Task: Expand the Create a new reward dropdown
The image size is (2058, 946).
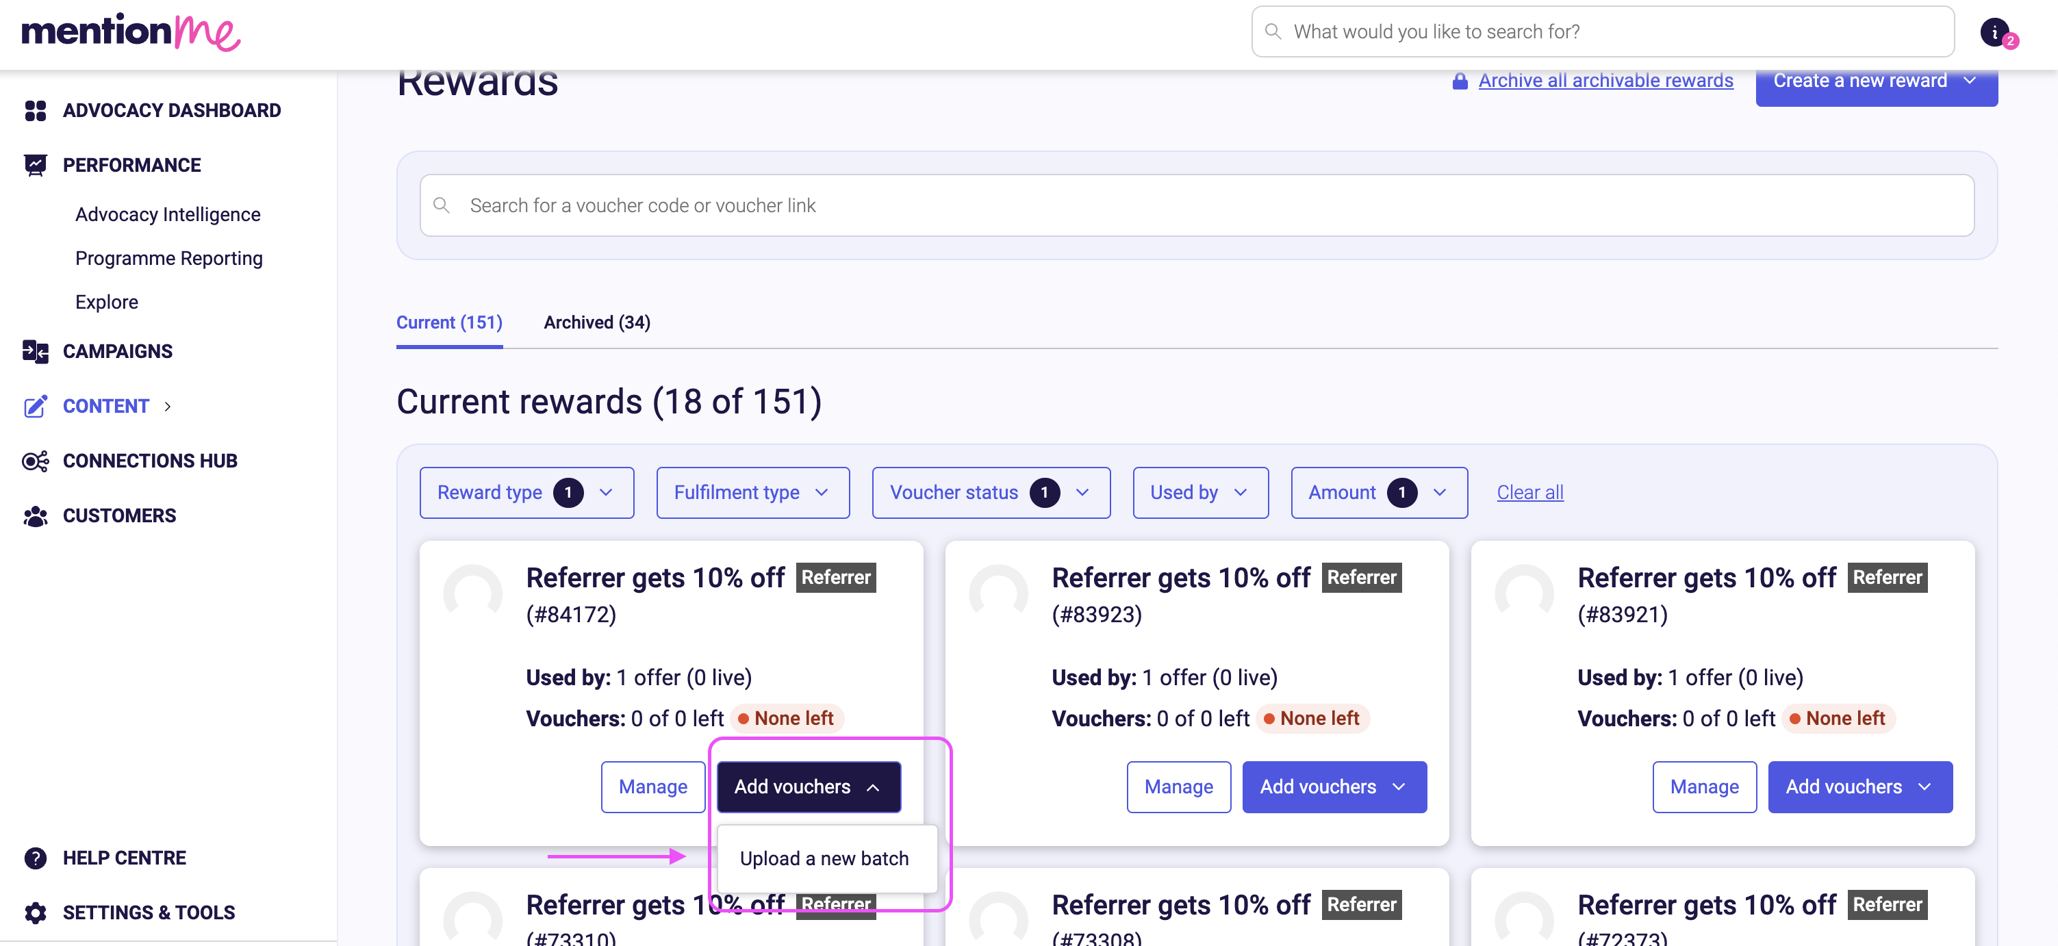Action: tap(1877, 82)
